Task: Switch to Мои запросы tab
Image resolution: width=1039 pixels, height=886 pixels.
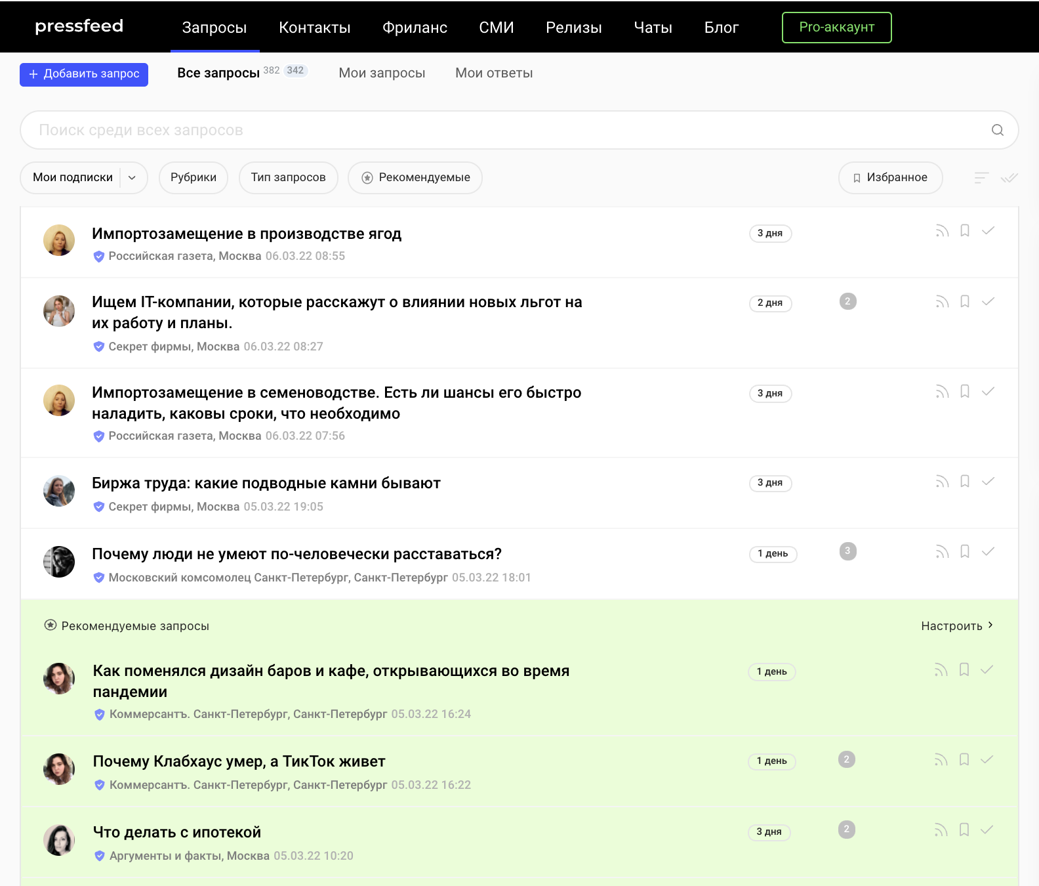Action: click(x=382, y=73)
